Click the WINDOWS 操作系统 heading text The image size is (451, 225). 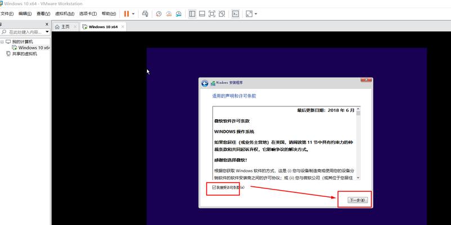(234, 132)
